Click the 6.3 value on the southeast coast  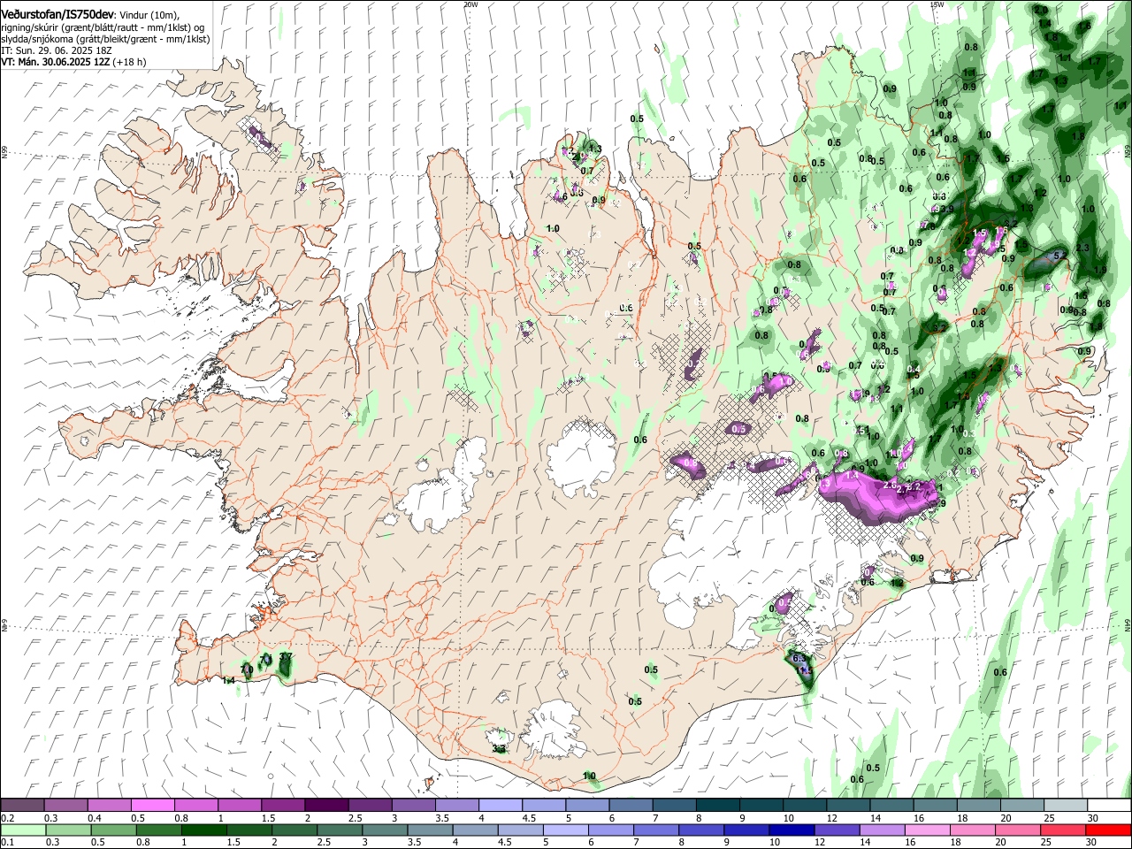(x=799, y=658)
